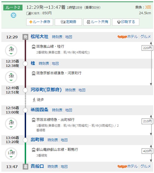Click 印刷する print button

pos(126,22)
